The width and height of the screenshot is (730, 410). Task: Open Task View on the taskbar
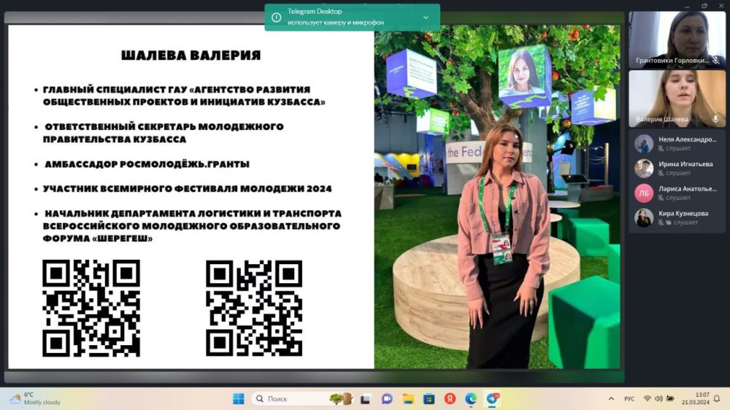(366, 399)
